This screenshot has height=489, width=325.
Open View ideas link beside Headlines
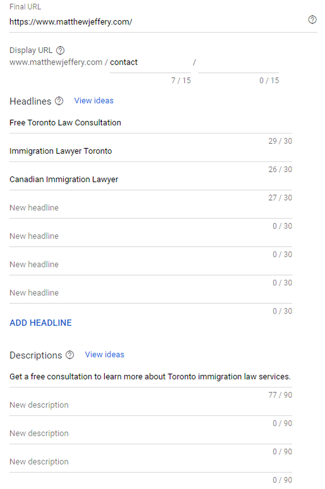click(x=94, y=101)
